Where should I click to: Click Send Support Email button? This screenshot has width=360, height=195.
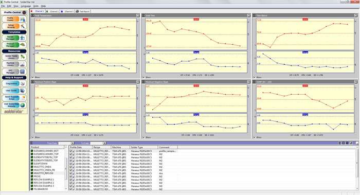point(14,98)
